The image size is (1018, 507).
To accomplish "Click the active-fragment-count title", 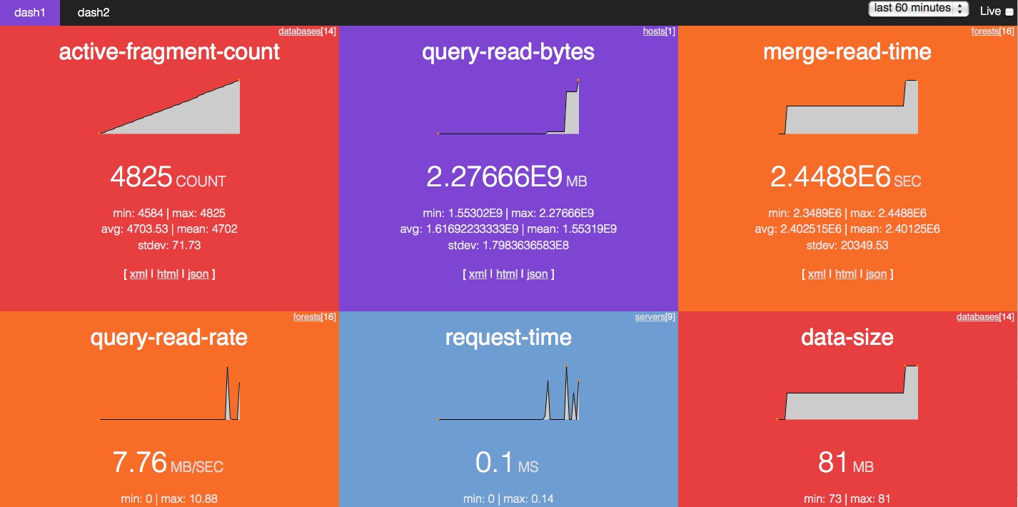I will point(169,51).
